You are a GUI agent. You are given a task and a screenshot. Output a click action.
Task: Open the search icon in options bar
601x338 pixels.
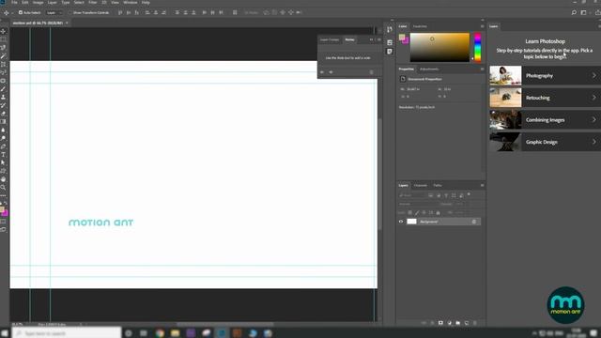point(574,12)
